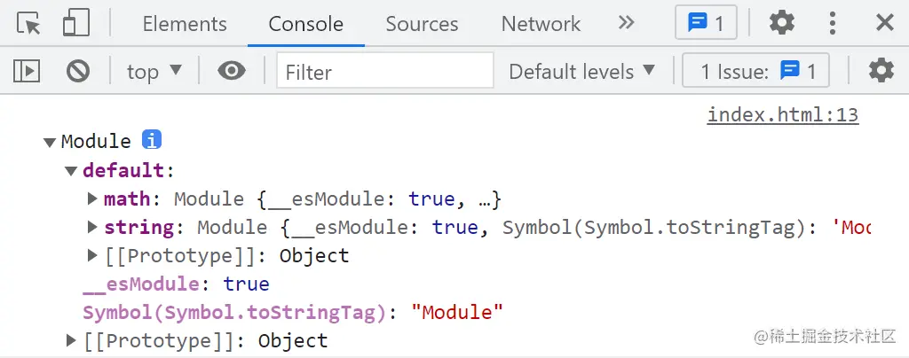Open the three-dot customize DevTools menu
The height and width of the screenshot is (358, 909).
tap(833, 23)
